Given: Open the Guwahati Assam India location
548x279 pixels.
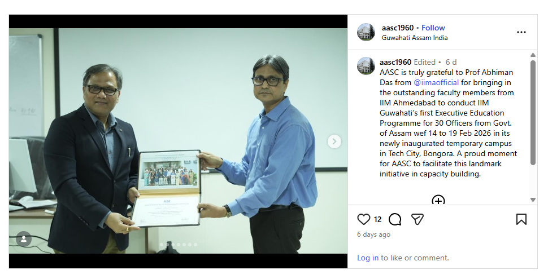Looking at the screenshot, I should click(415, 38).
